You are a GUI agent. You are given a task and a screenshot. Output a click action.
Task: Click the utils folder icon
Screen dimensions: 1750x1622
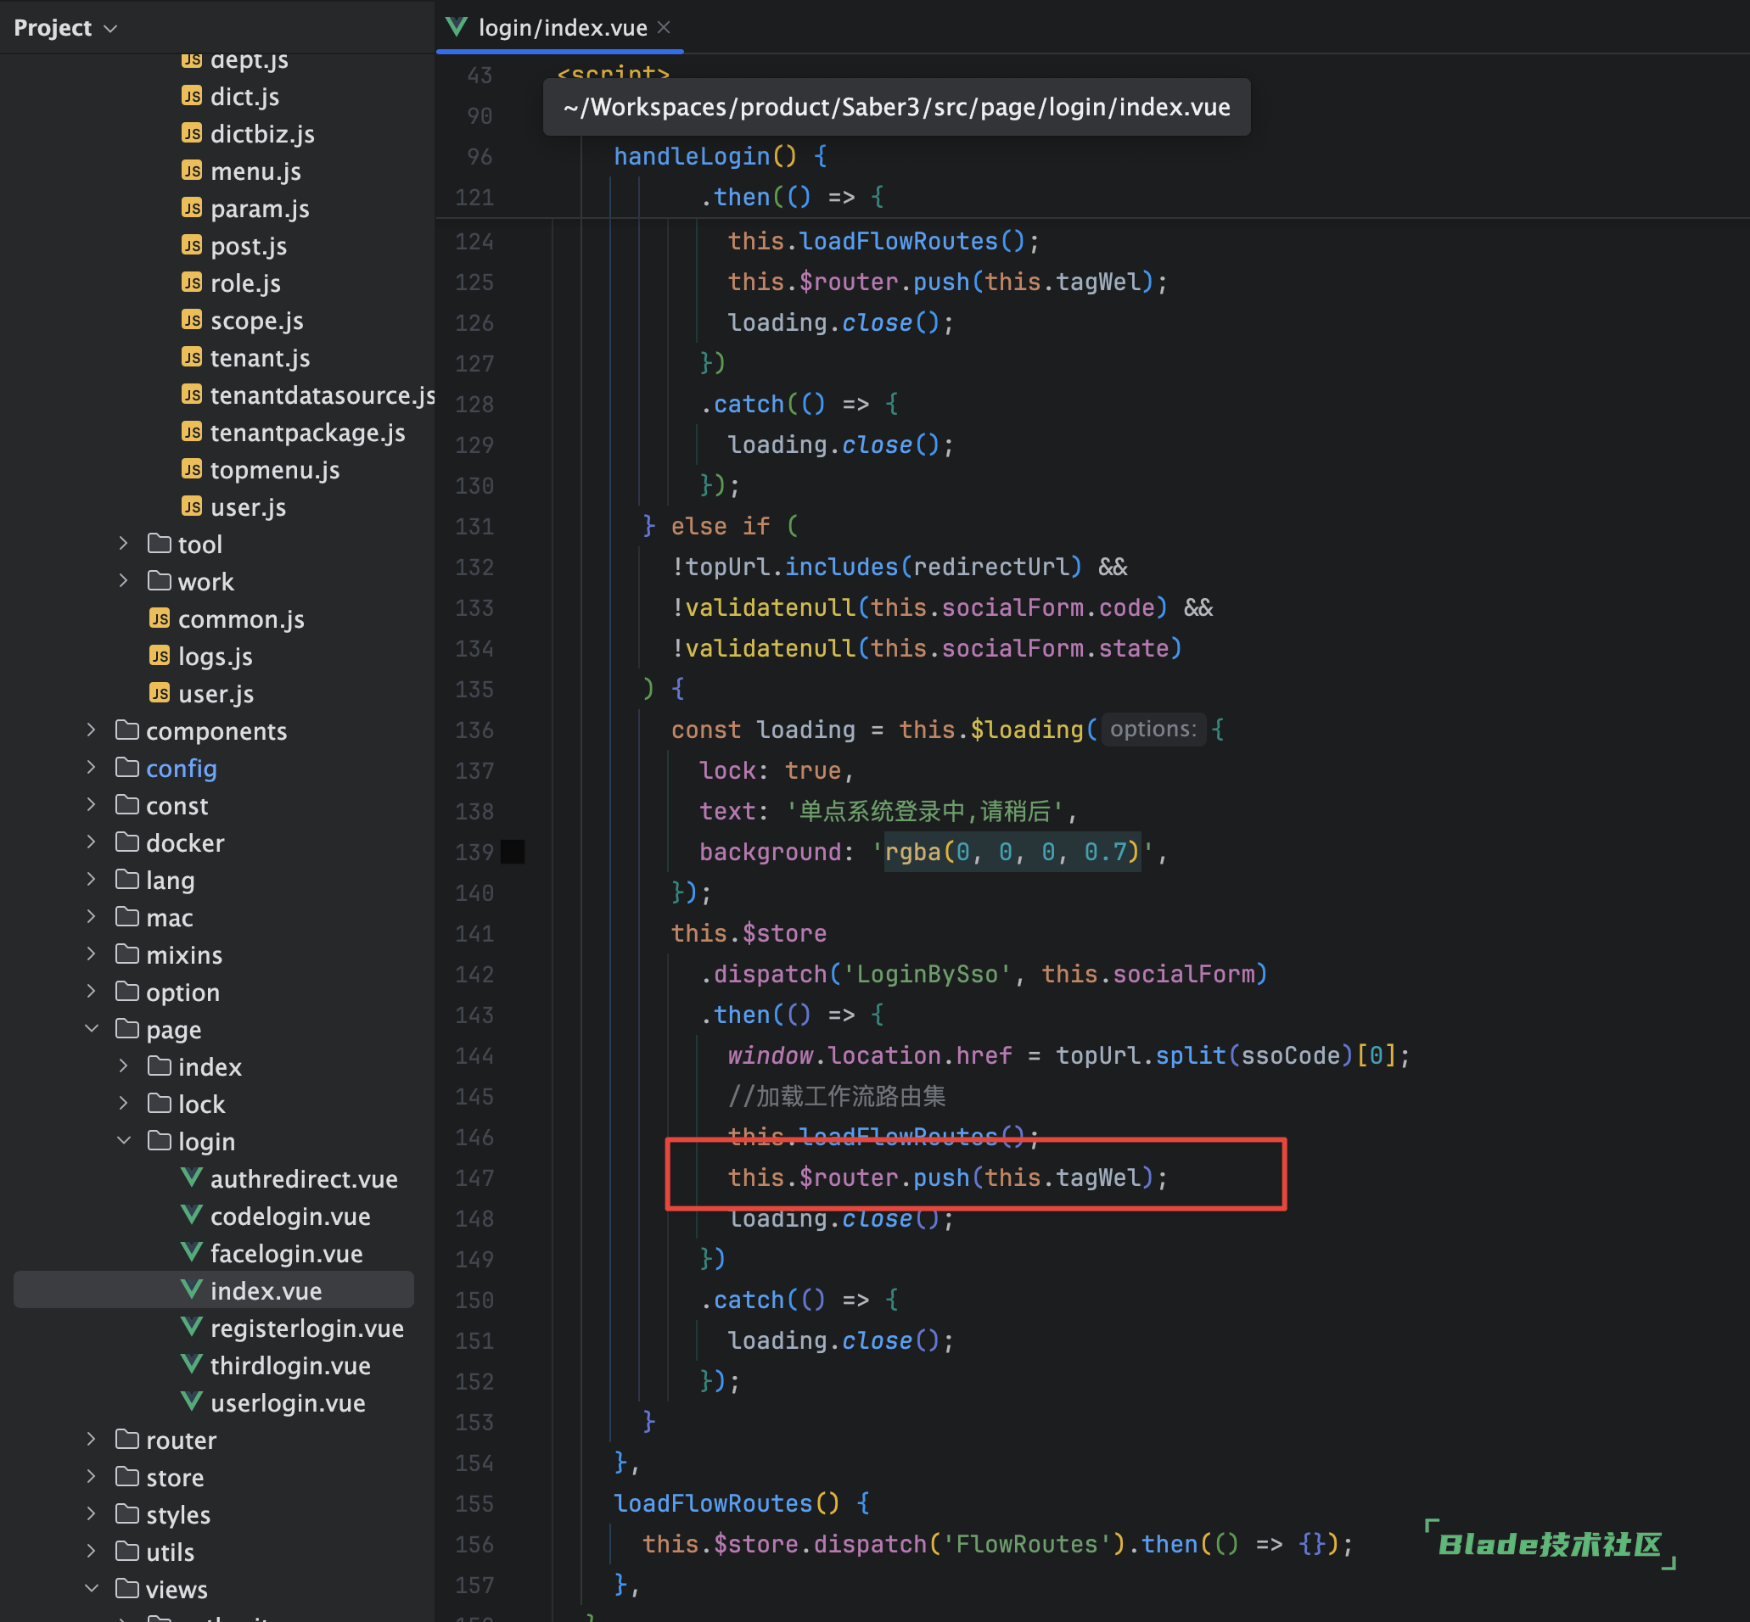127,1551
